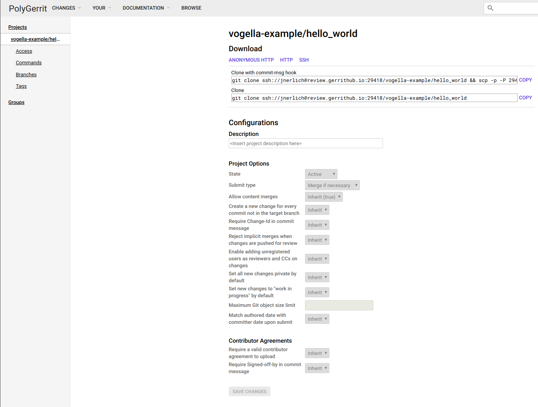Open the State dropdown
Screen dimensions: 538x407
(x=321, y=174)
